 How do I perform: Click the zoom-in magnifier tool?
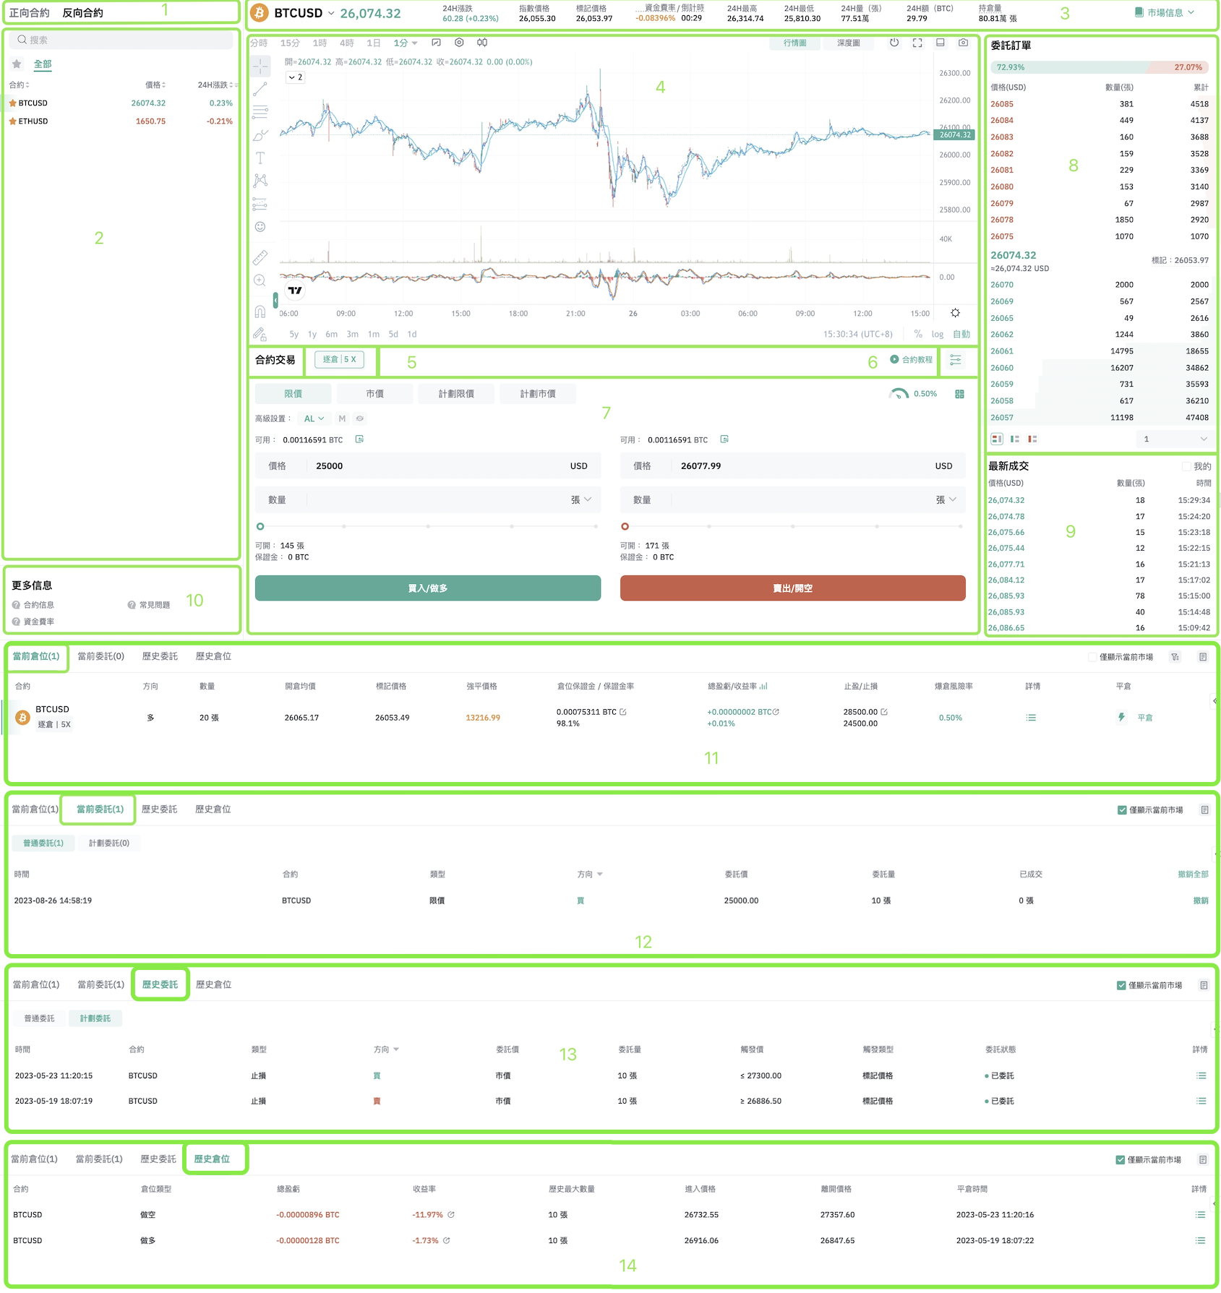pos(260,280)
